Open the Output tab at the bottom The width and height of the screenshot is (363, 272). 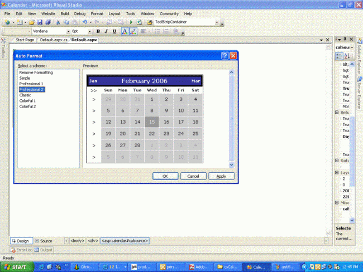44,250
